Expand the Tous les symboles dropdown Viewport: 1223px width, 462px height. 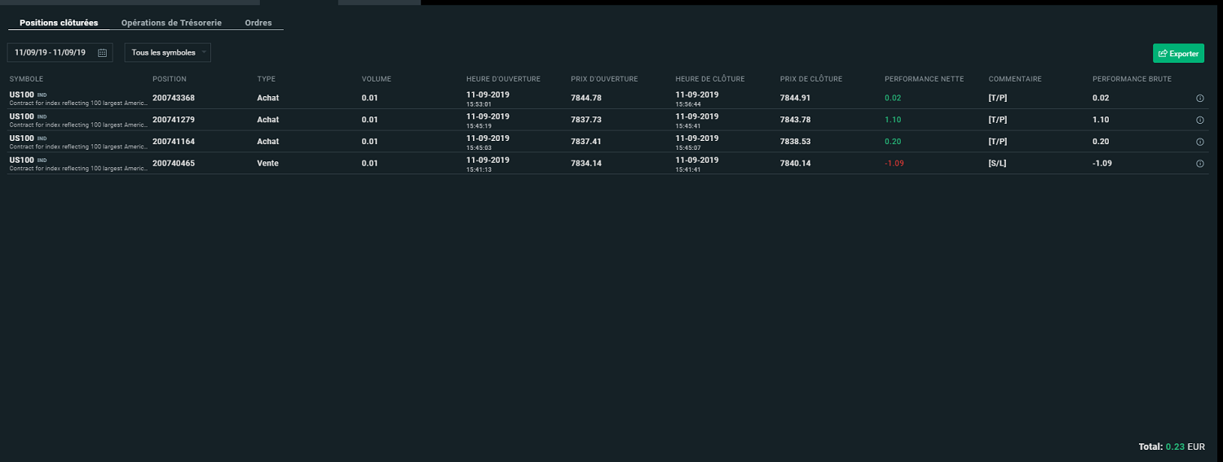point(167,53)
